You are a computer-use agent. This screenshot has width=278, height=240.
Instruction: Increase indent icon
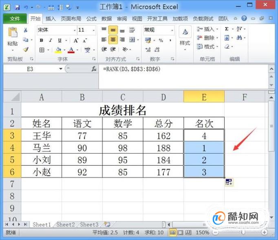tap(113, 50)
